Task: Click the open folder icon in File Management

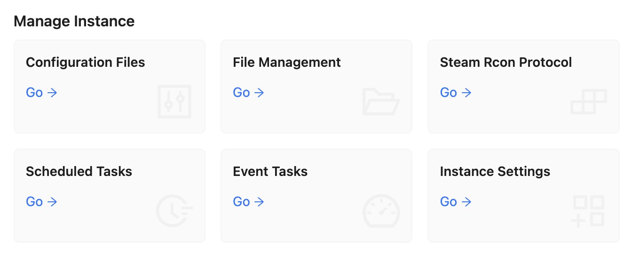Action: coord(381,101)
